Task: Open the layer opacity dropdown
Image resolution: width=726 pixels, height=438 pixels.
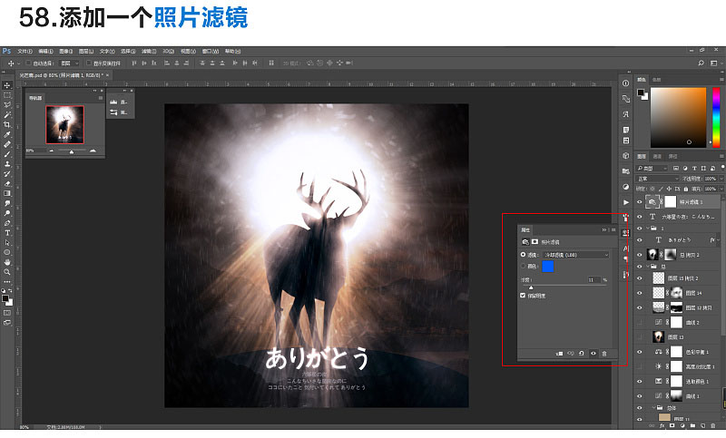Action: click(721, 179)
